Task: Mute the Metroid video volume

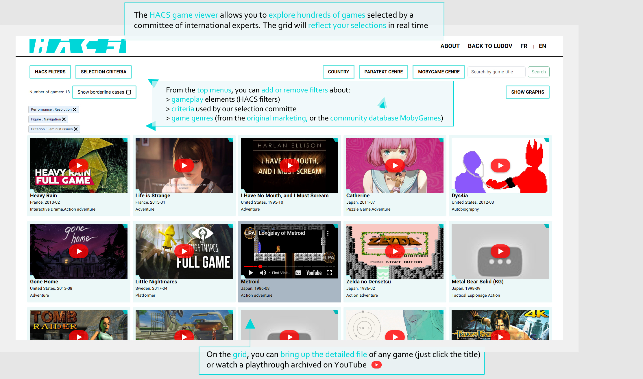Action: pyautogui.click(x=263, y=273)
